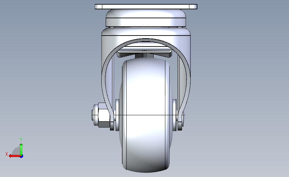Pick the axle bolt end beside the hex nut
This screenshot has height=177, width=289.
point(95,115)
